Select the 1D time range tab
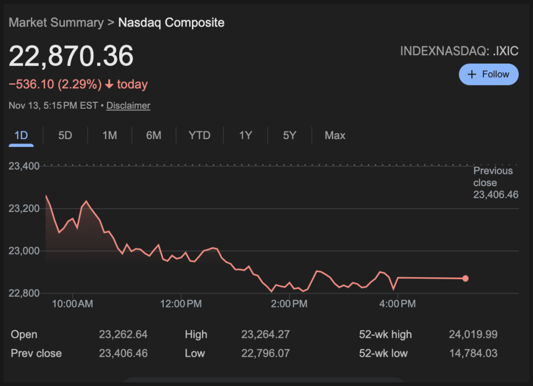Image resolution: width=533 pixels, height=386 pixels. click(x=21, y=136)
